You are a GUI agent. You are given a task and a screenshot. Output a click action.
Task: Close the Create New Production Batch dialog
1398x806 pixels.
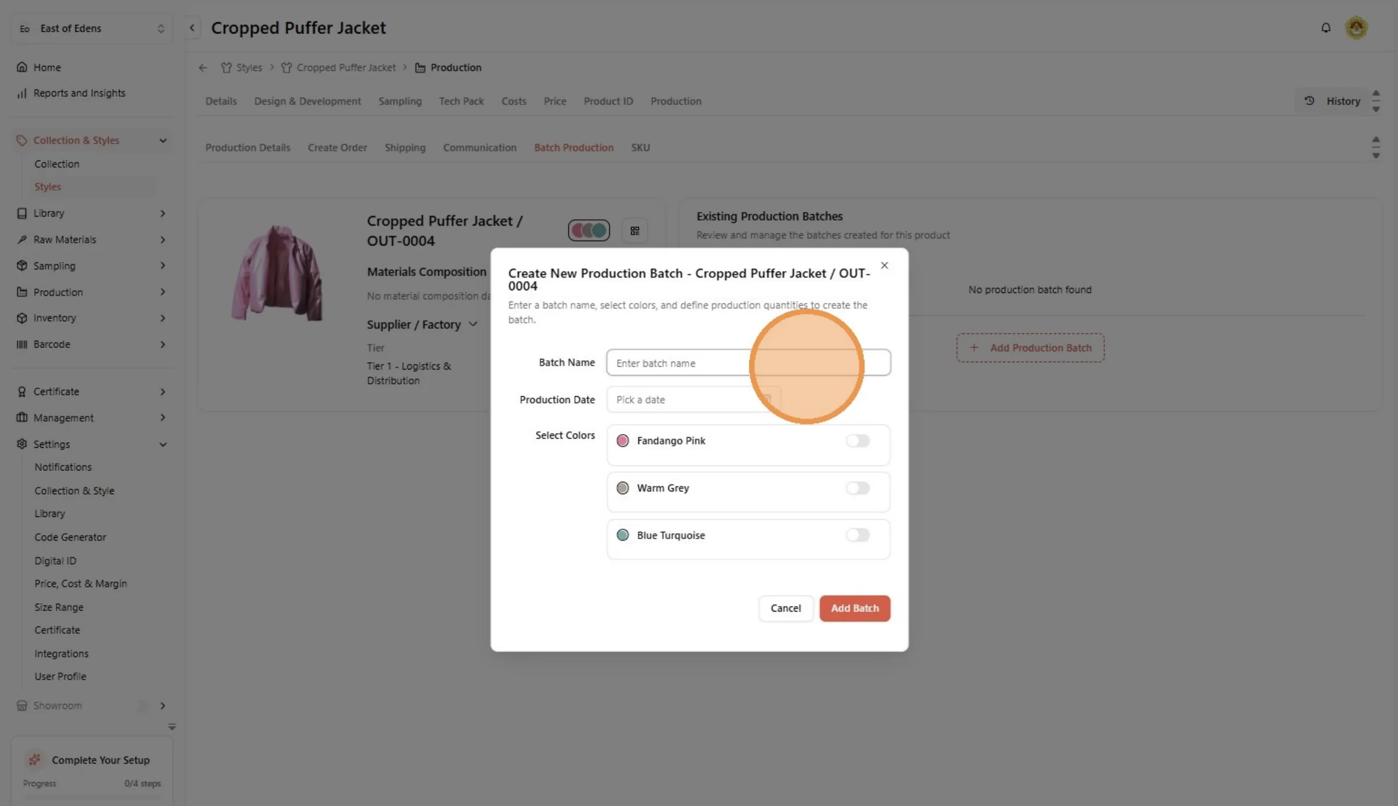[x=884, y=266]
